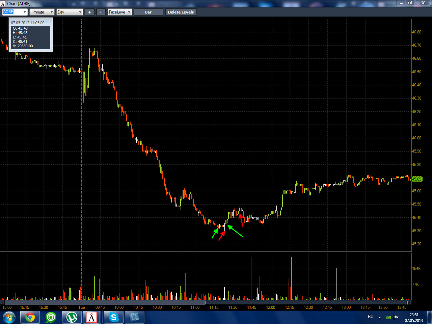Click the 12:15 time axis label
The image size is (432, 324).
(x=290, y=307)
